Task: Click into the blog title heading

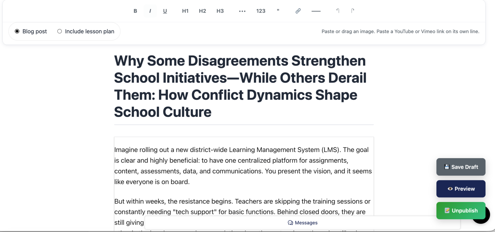Action: click(240, 86)
